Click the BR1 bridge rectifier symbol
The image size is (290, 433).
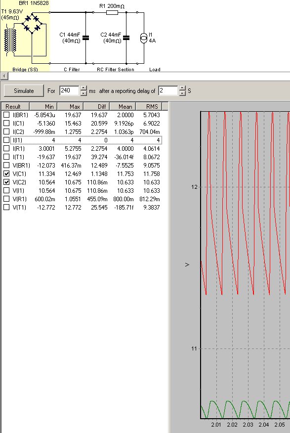coord(32,24)
